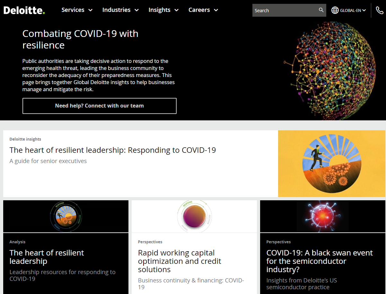This screenshot has height=294, width=386.
Task: Expand the Careers menu chevron
Action: pyautogui.click(x=216, y=10)
